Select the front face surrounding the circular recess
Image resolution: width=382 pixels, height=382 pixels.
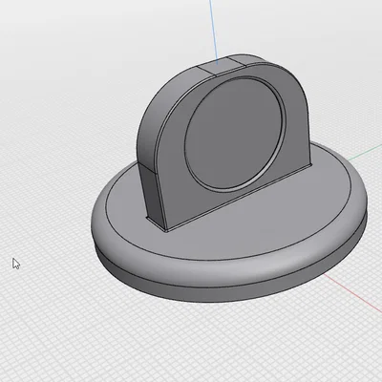coord(174,191)
